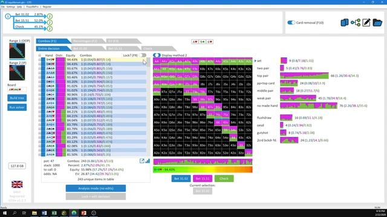Image resolution: width=387 pixels, height=217 pixels.
Task: Click Run solver button
Action: (17, 107)
